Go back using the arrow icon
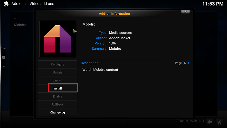 tap(210, 122)
